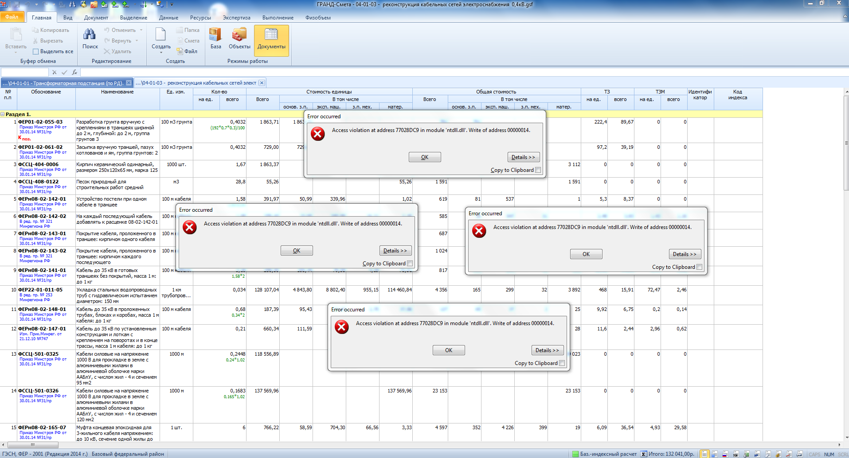This screenshot has width=849, height=458.
Task: Click the ТСН icon in status bar
Action: tap(736, 454)
